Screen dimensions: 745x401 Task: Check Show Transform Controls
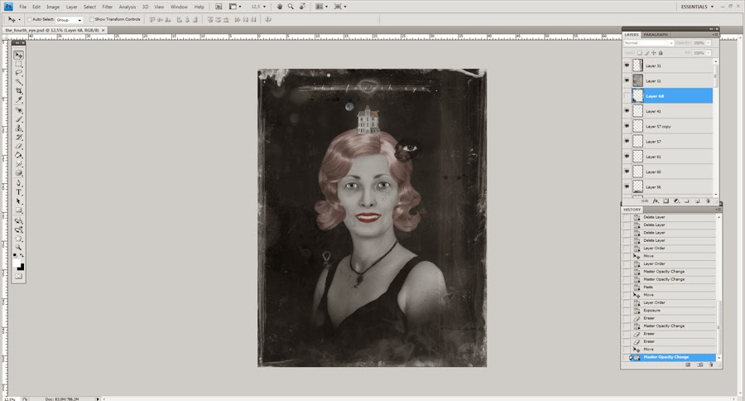pyautogui.click(x=91, y=19)
